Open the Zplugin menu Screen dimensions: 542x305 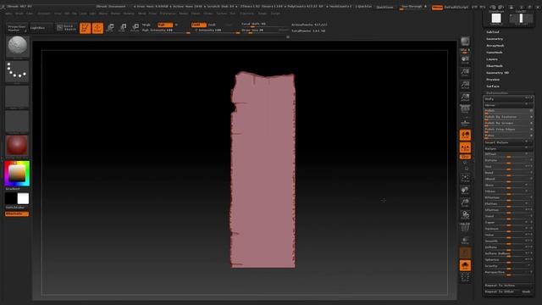point(263,14)
